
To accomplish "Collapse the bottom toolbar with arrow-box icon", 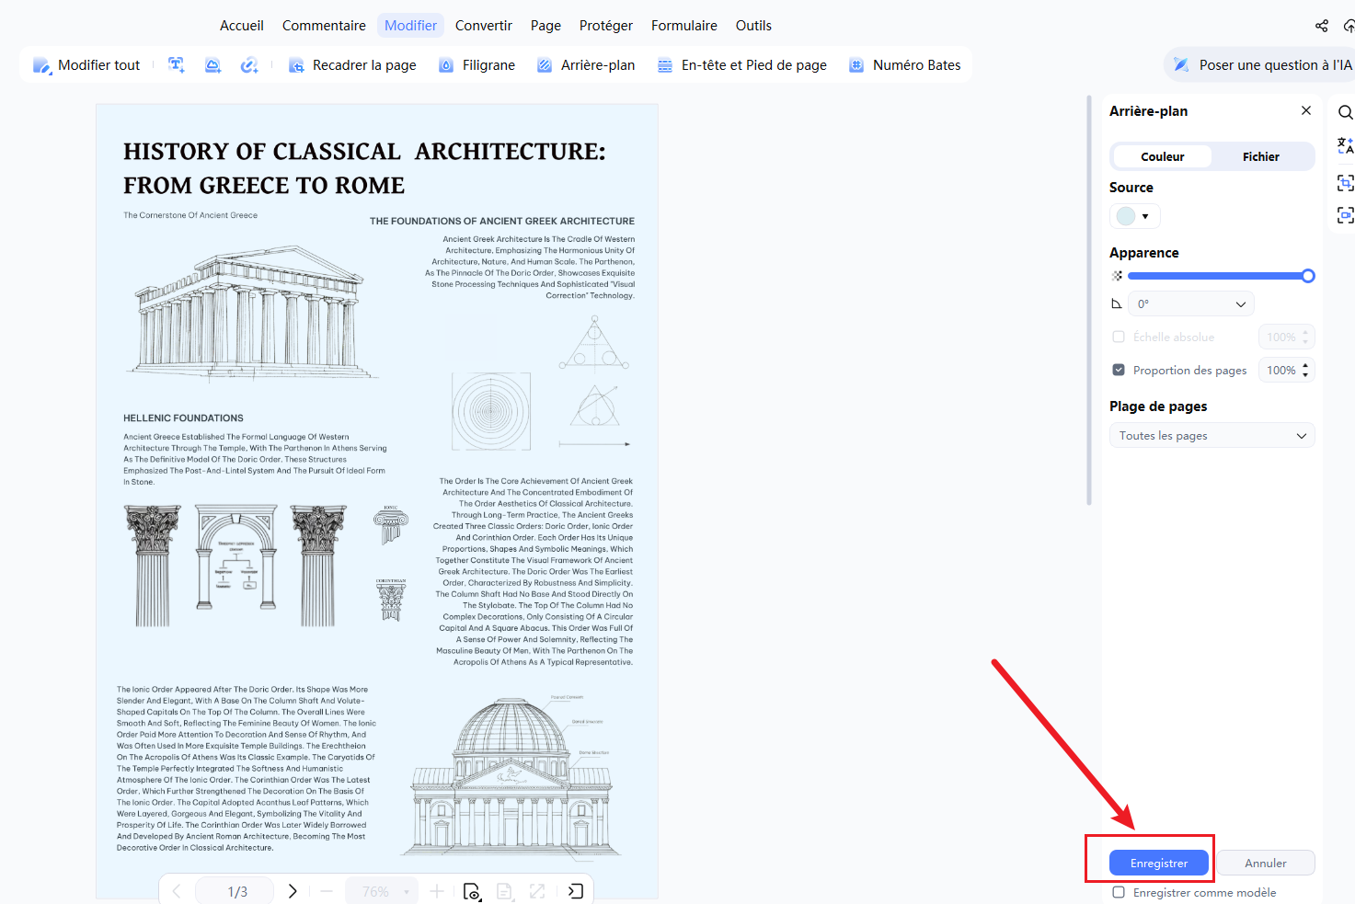I will 576,891.
